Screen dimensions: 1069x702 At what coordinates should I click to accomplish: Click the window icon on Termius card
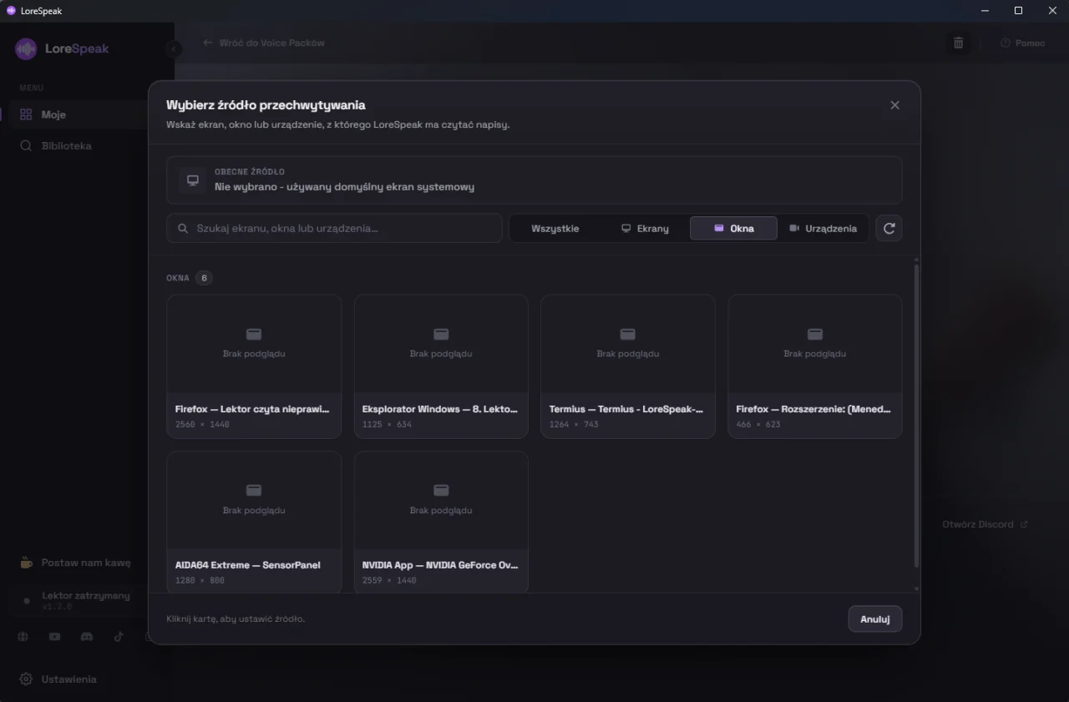click(628, 334)
